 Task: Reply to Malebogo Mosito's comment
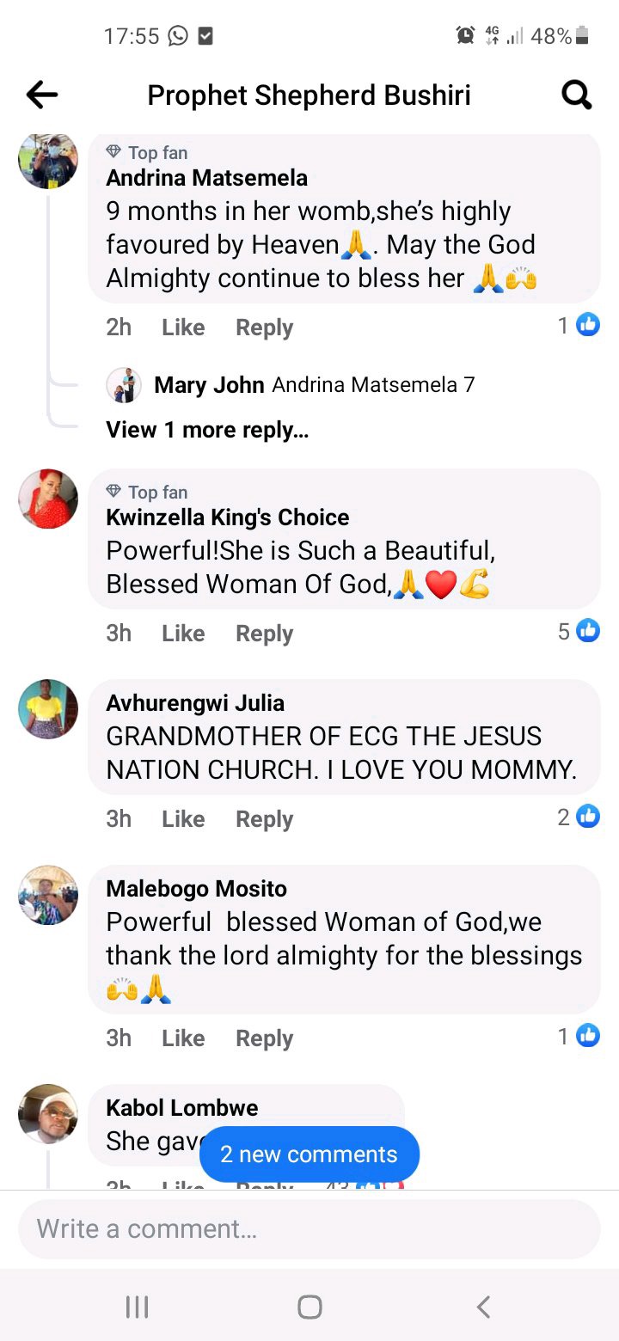click(x=265, y=1038)
